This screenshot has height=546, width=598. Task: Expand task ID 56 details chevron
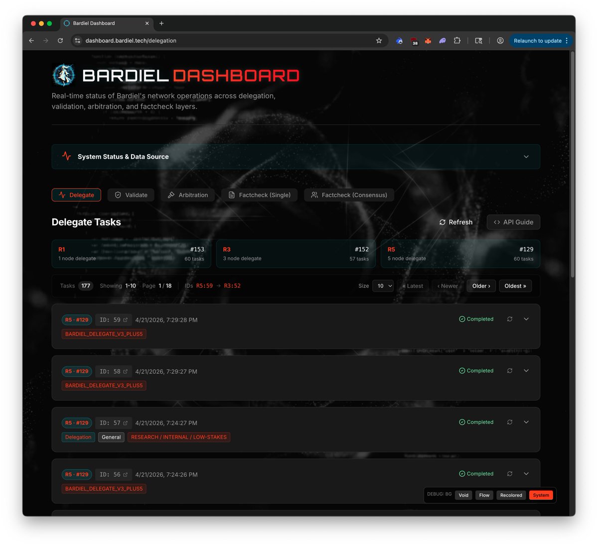[526, 474]
